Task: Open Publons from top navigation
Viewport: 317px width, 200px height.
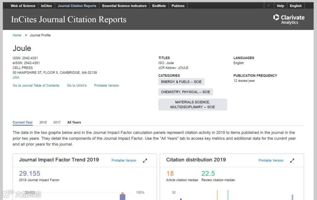Action: point(178,6)
